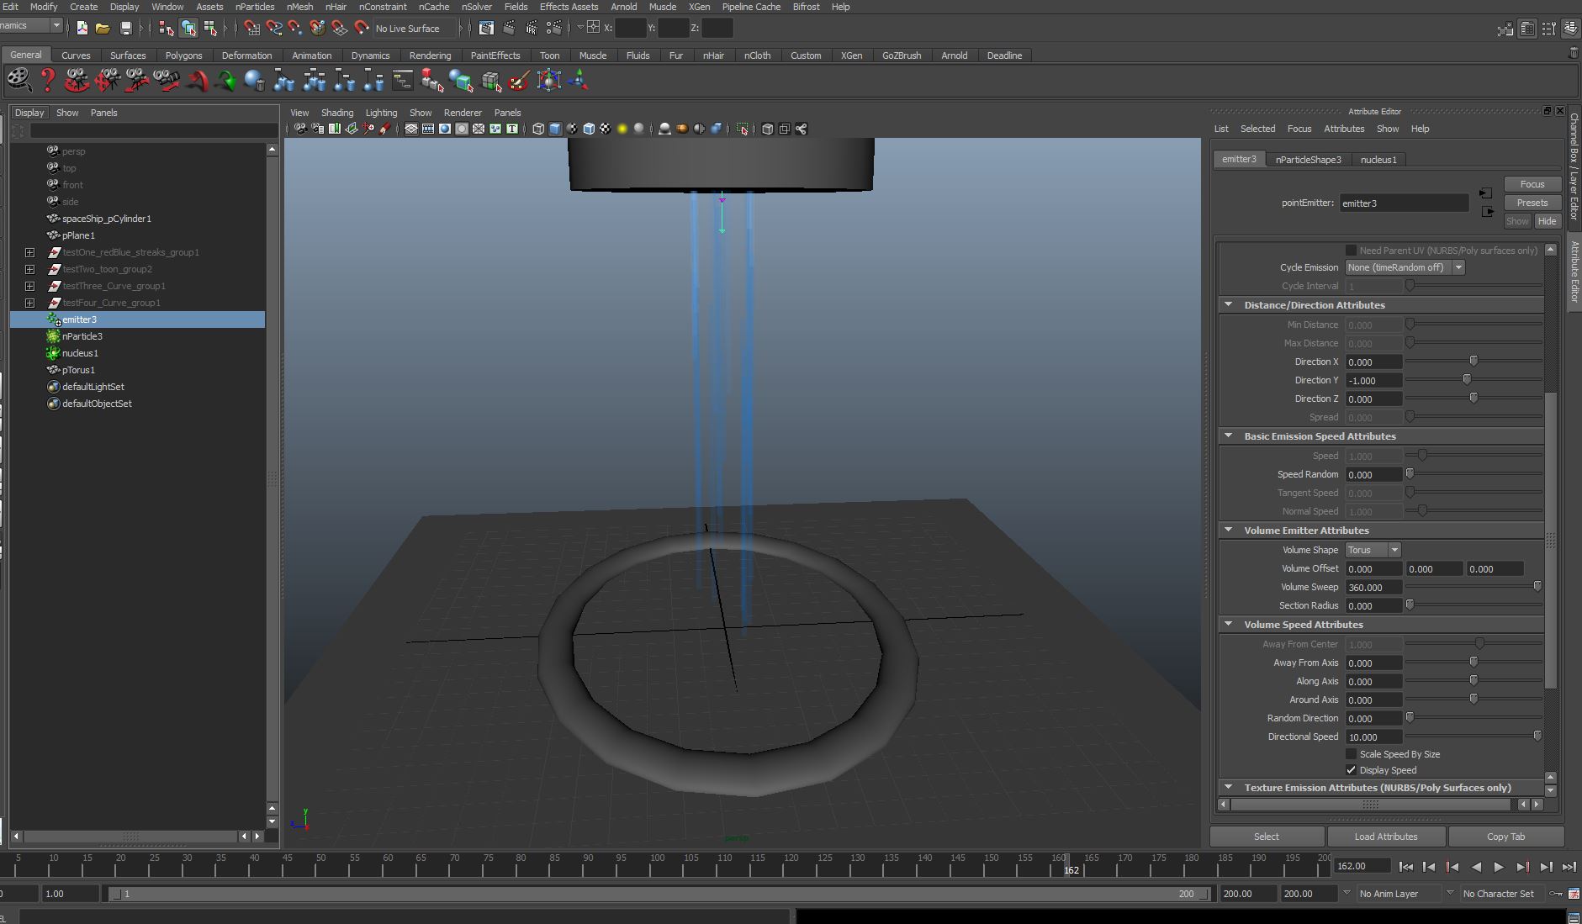The height and width of the screenshot is (924, 1582).
Task: Enable Scale Speed By Size checkbox
Action: 1351,754
